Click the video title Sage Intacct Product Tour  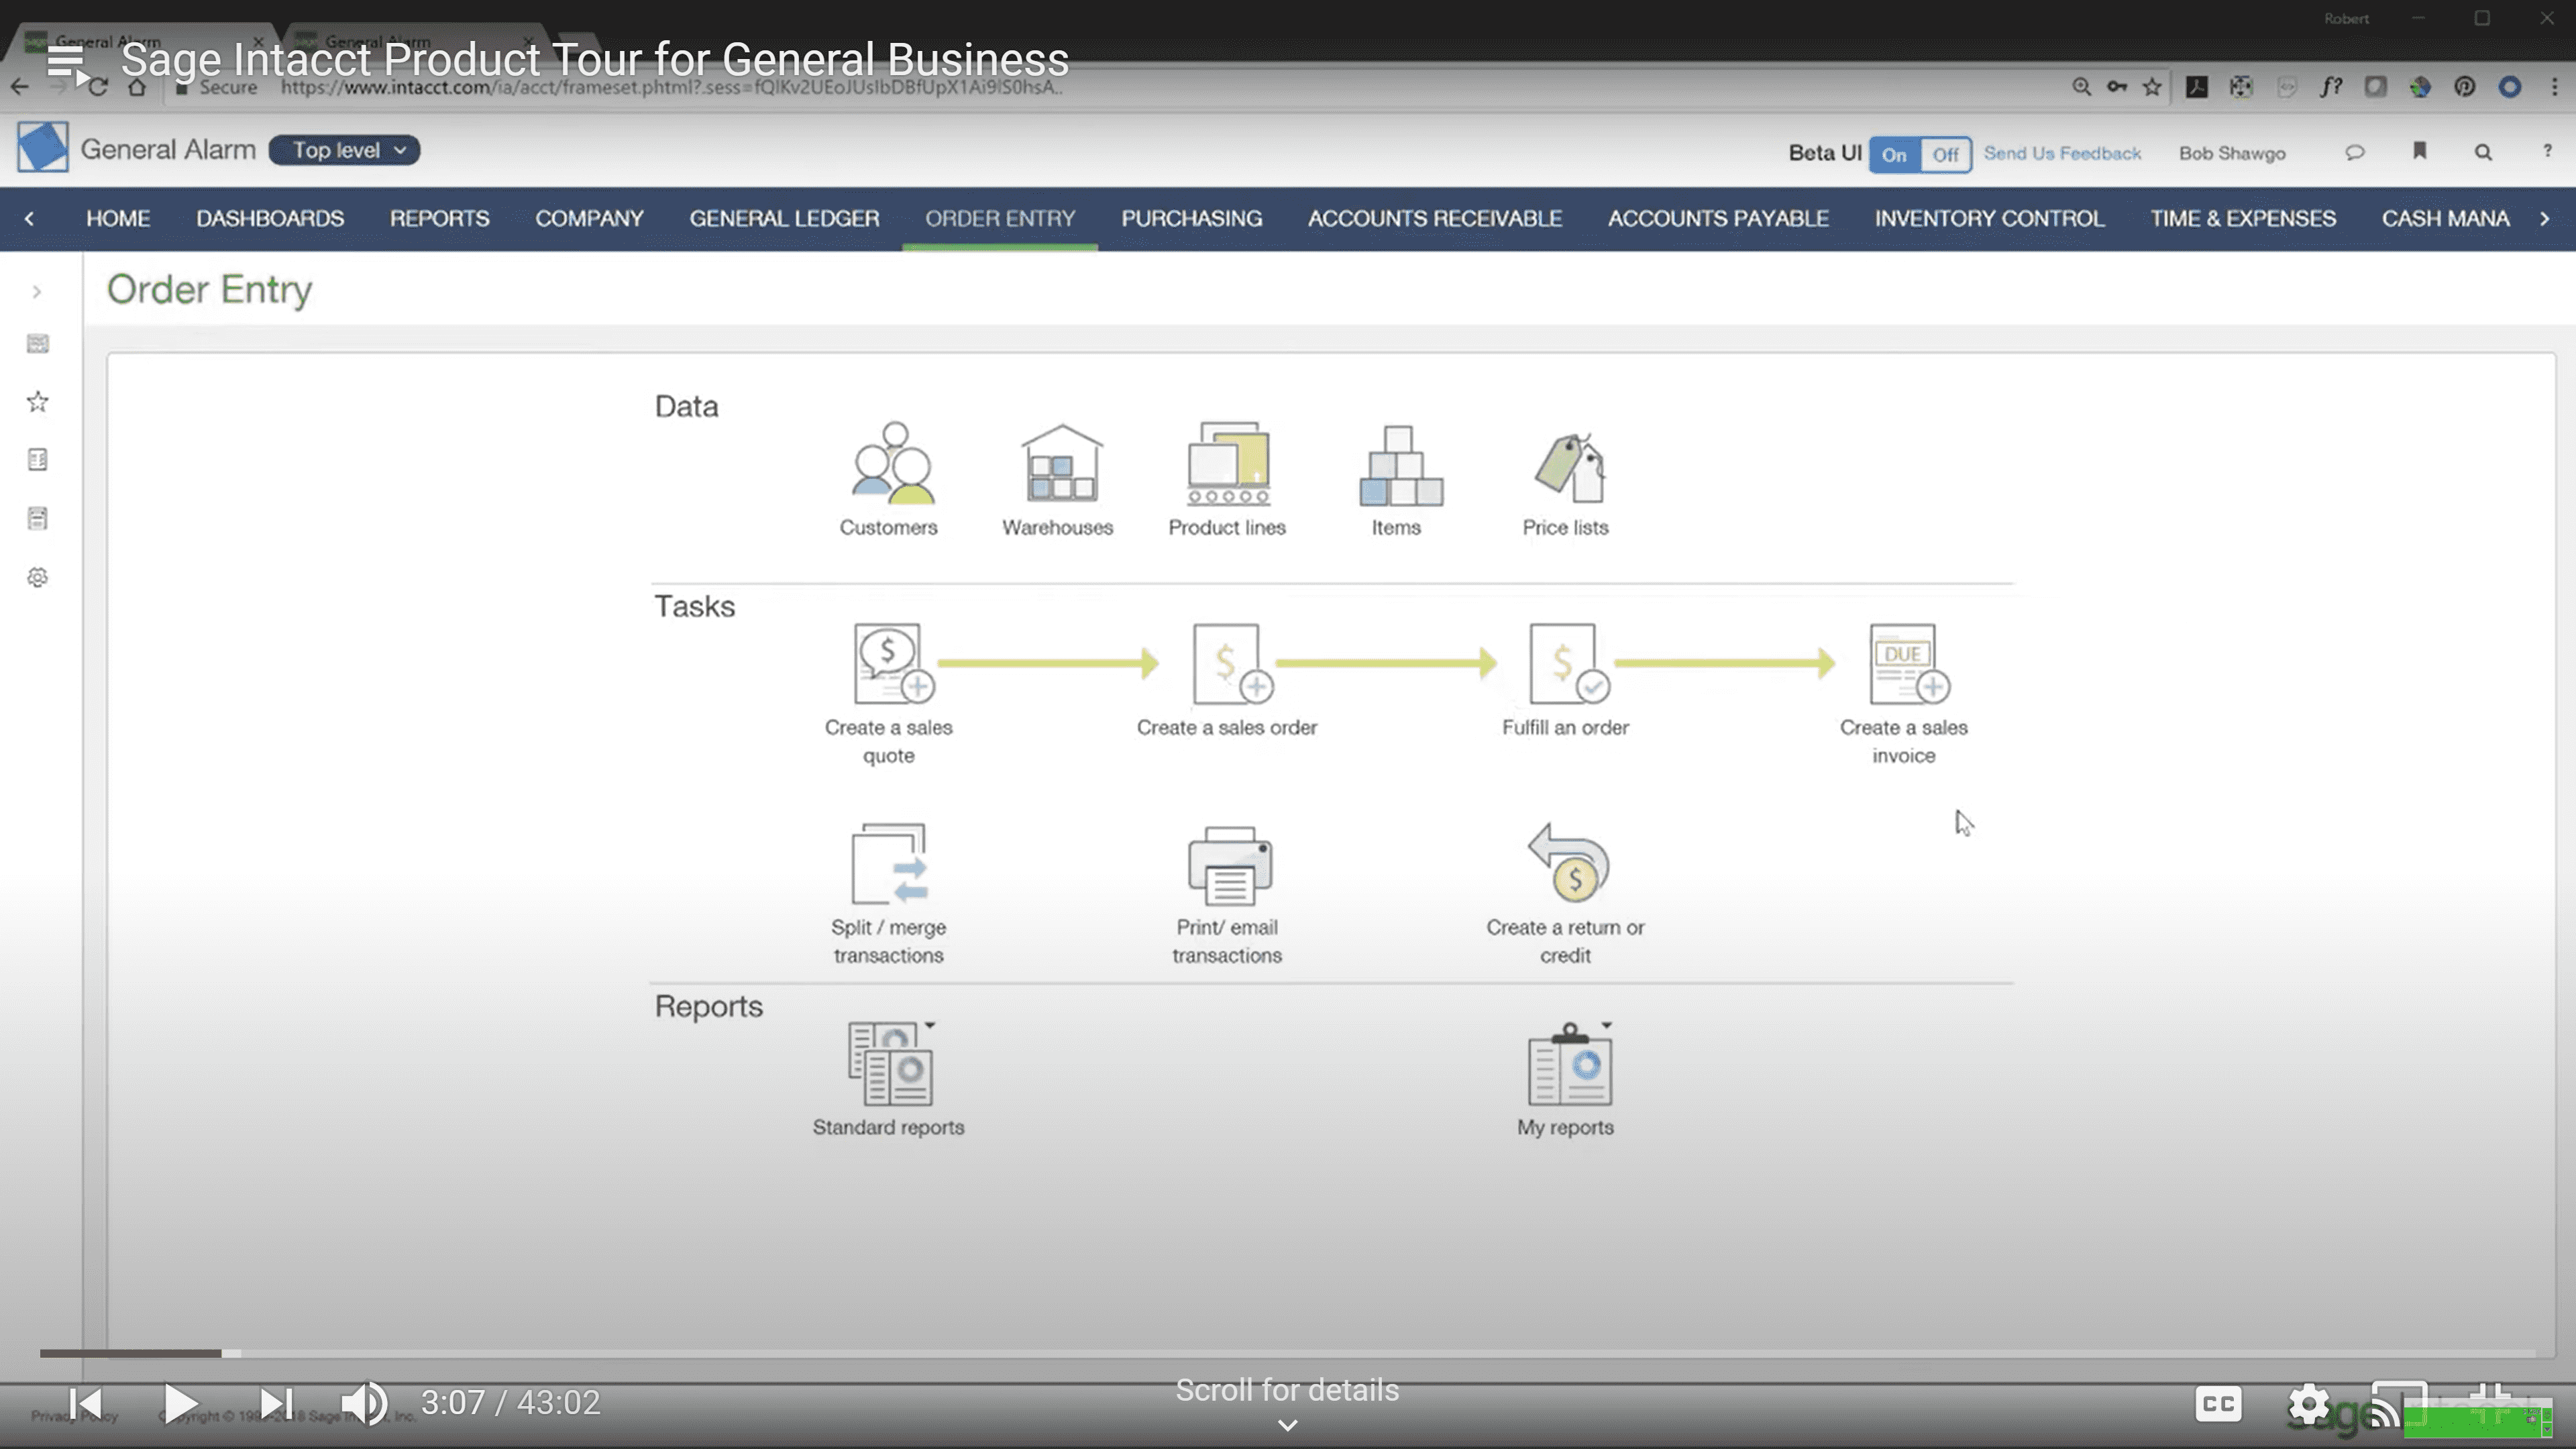click(594, 60)
